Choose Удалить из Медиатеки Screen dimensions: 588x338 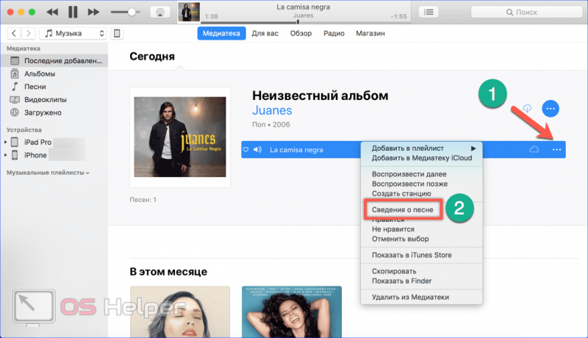click(421, 297)
